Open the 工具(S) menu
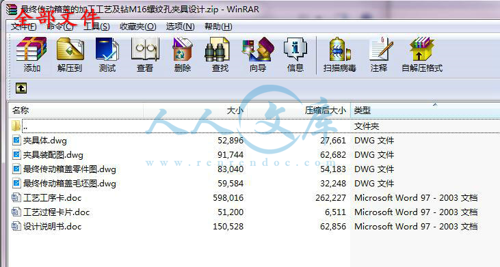This screenshot has height=267, width=500. click(x=96, y=27)
